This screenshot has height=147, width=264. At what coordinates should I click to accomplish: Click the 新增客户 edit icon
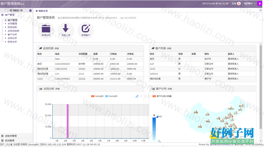tap(86, 28)
